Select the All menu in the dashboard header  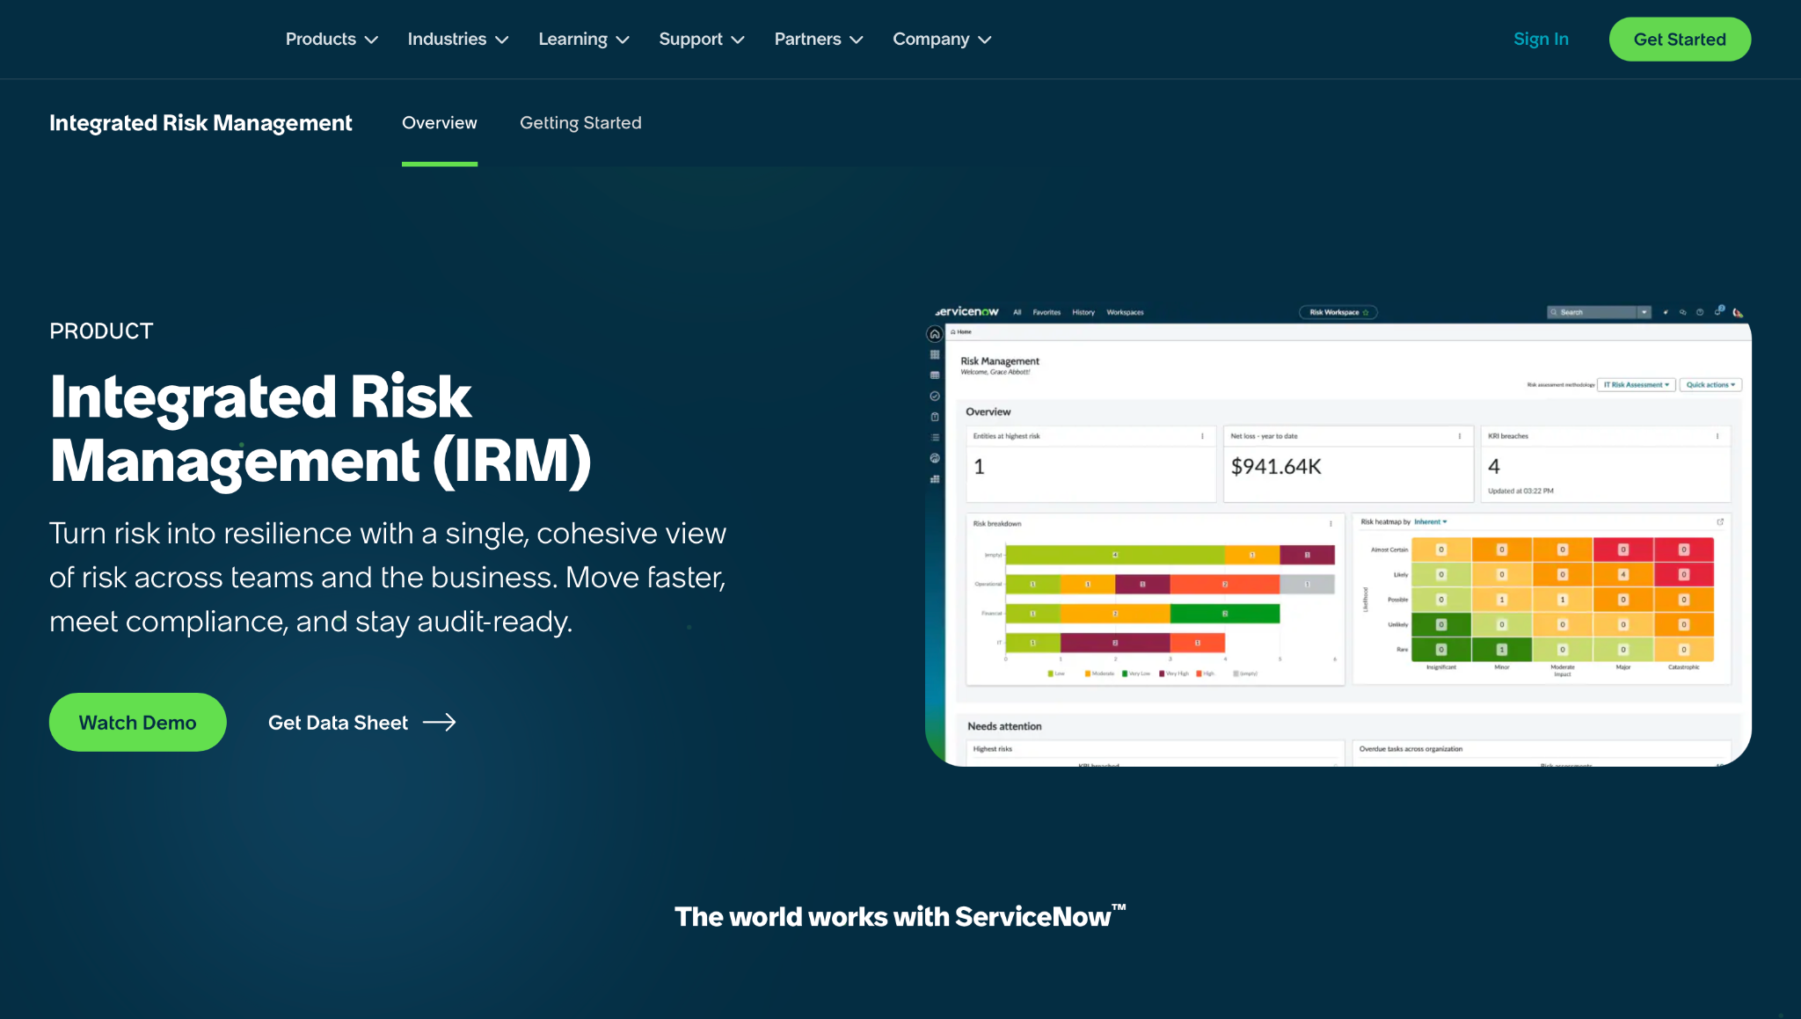coord(1017,312)
